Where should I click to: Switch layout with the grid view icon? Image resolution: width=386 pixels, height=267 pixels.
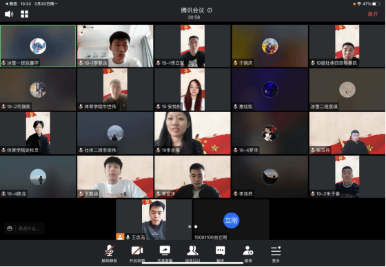(24, 14)
